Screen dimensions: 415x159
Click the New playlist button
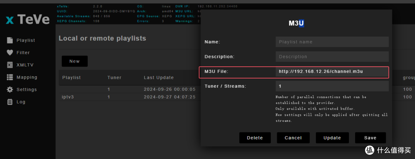coord(75,61)
